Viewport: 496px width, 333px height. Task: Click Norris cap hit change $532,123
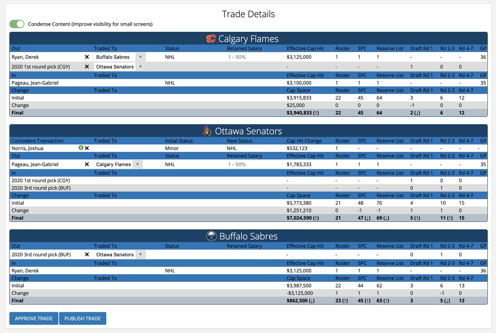point(298,148)
